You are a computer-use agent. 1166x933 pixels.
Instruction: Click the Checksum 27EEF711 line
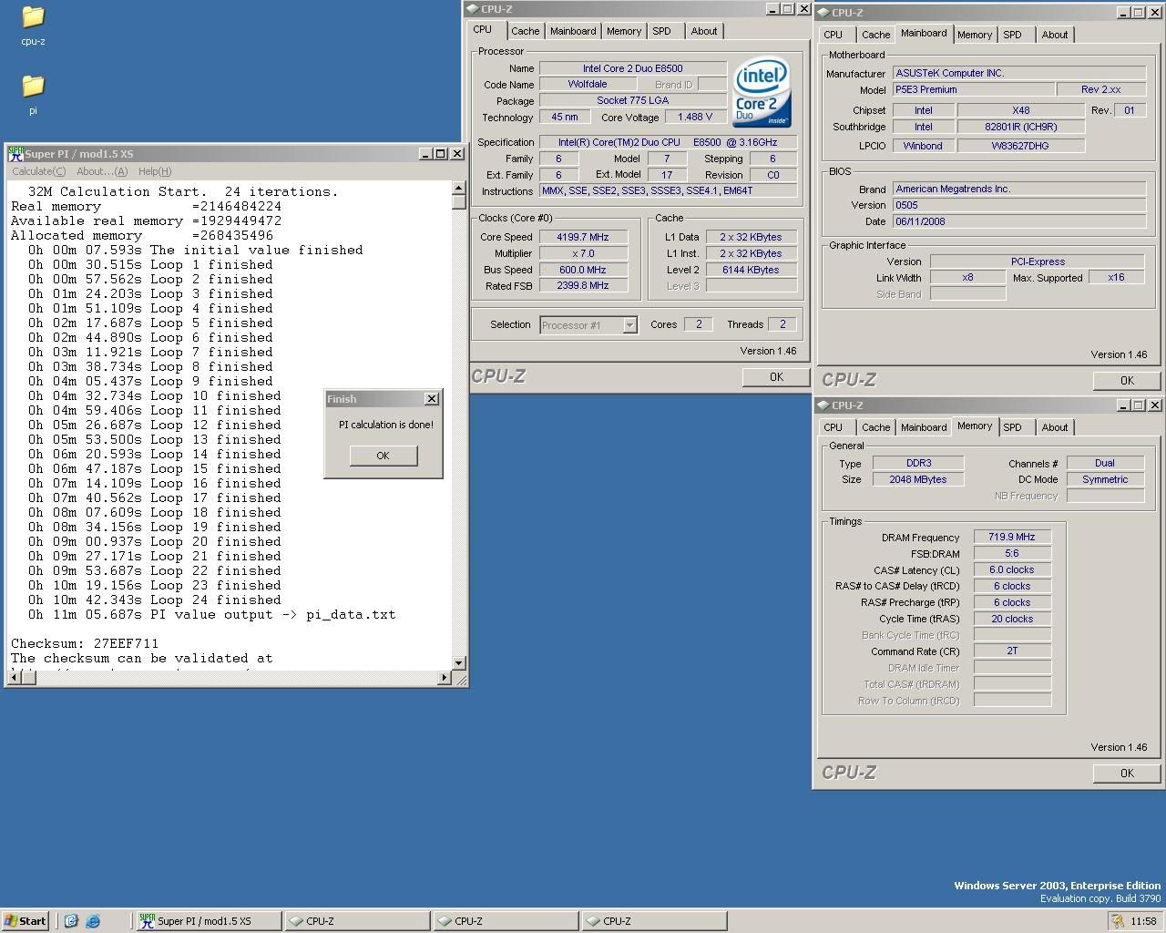85,643
